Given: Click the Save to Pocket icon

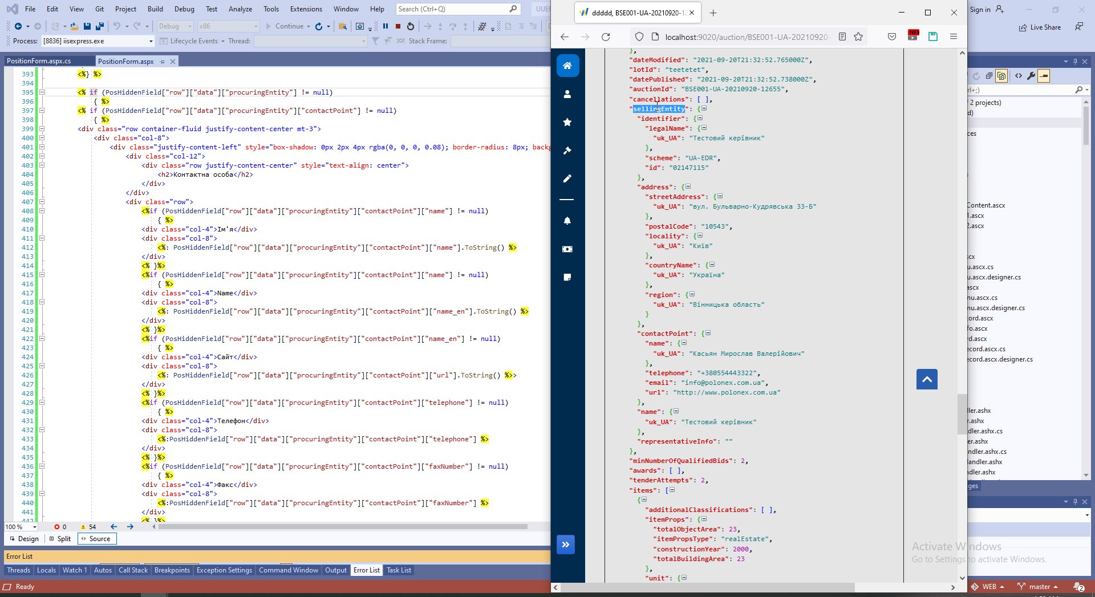Looking at the screenshot, I should pos(892,37).
